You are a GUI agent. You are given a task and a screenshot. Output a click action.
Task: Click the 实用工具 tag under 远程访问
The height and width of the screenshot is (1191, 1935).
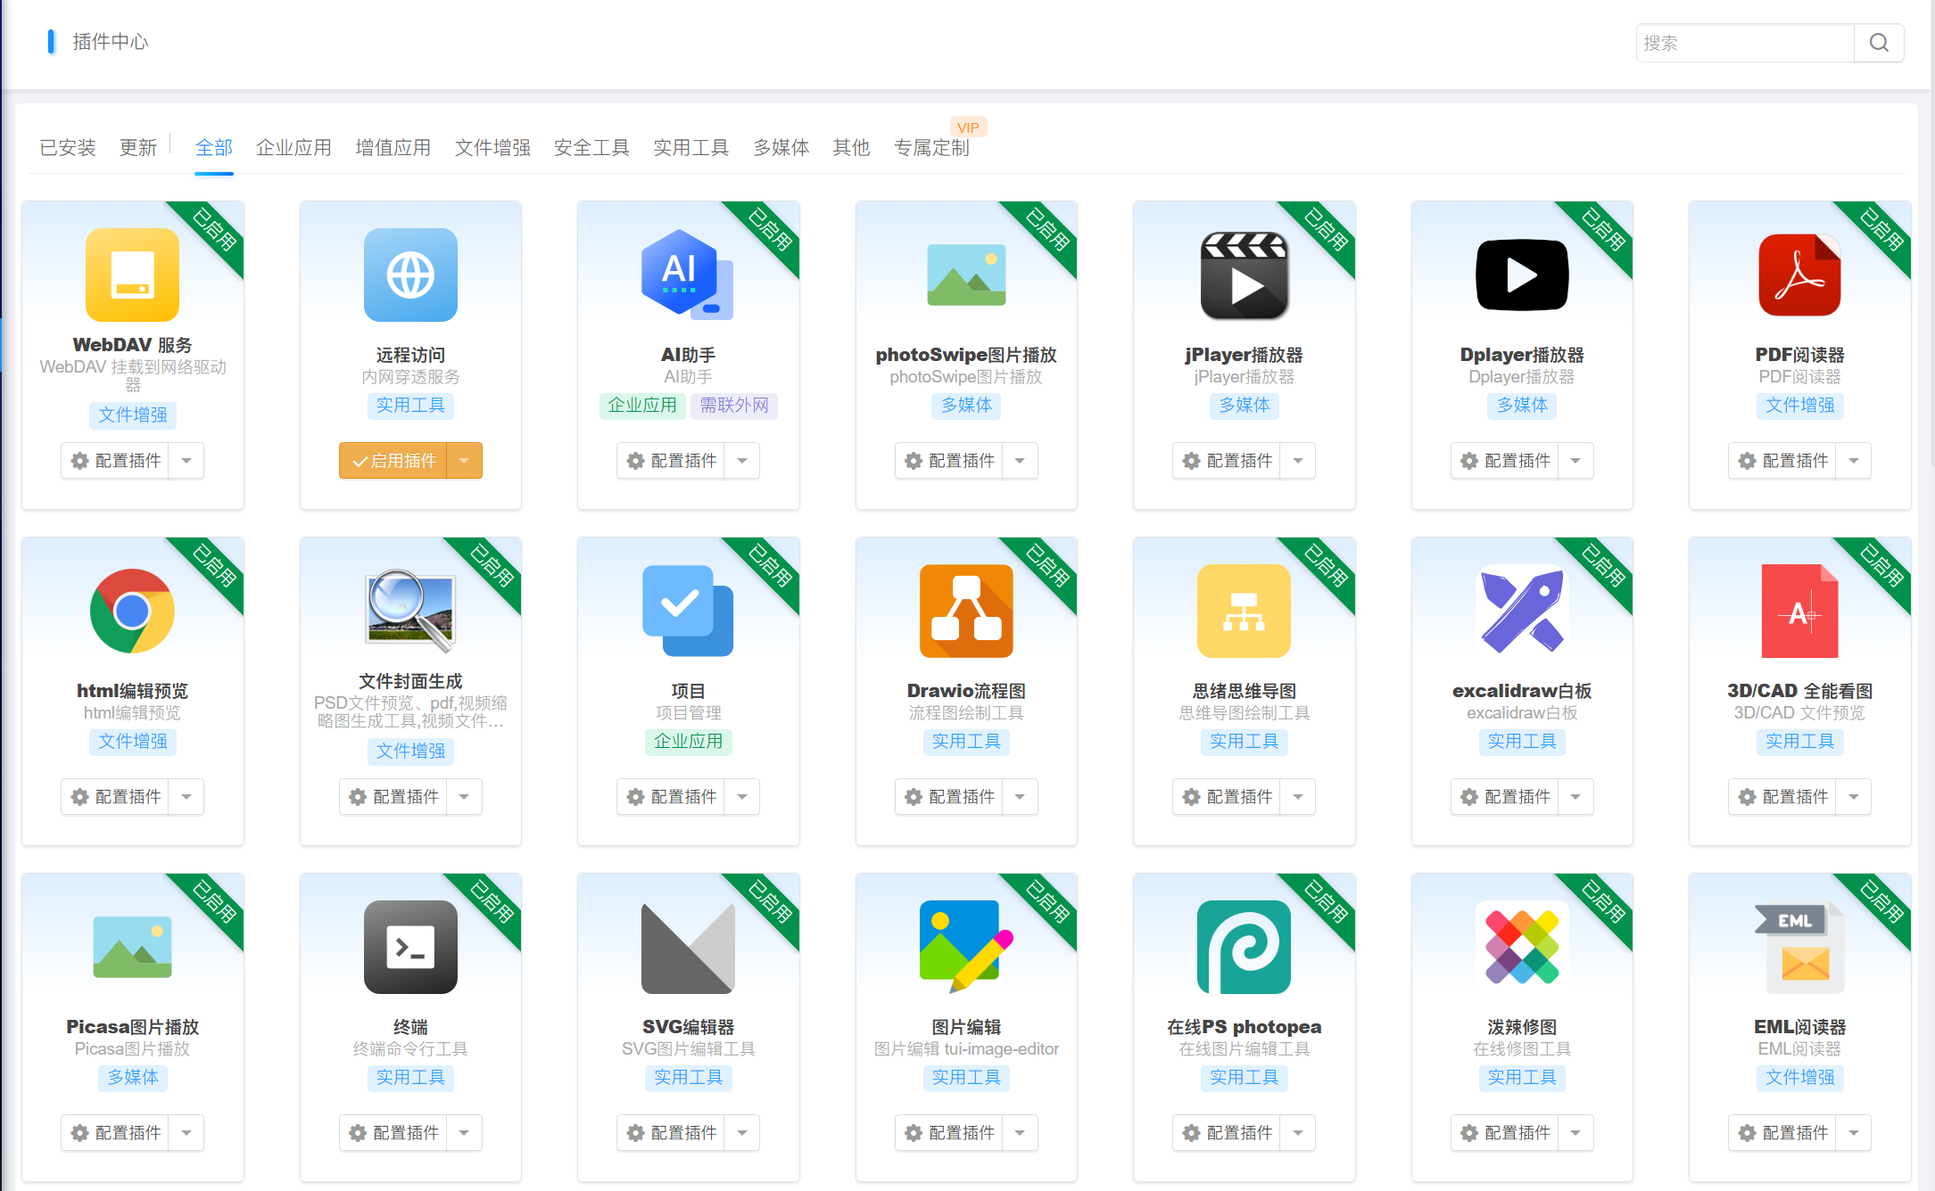pyautogui.click(x=410, y=406)
